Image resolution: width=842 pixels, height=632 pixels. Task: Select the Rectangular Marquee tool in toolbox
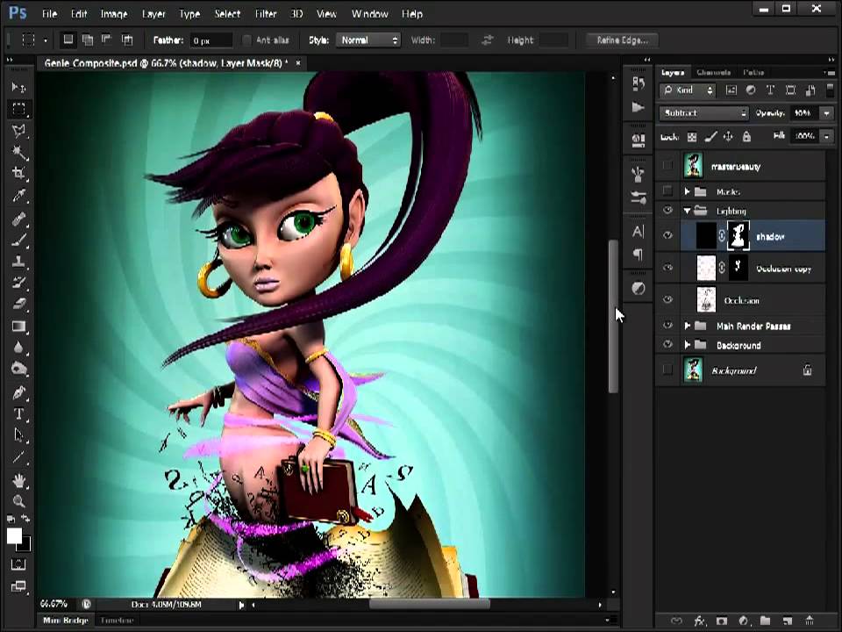[18, 109]
